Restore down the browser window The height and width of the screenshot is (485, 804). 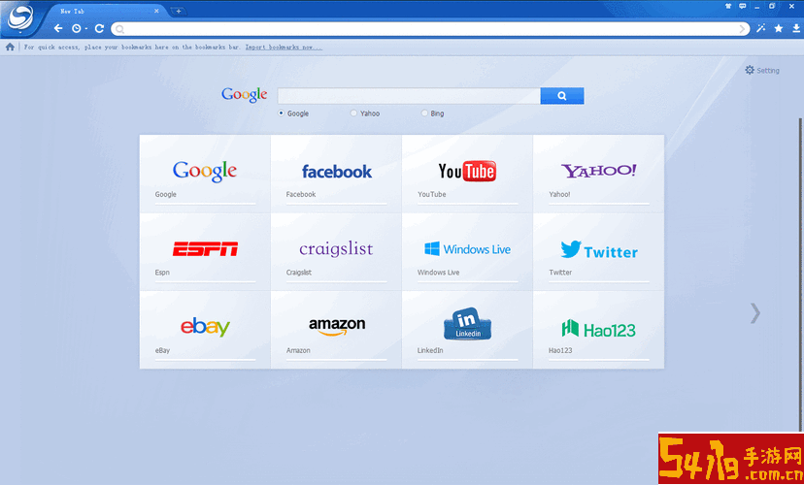[772, 6]
